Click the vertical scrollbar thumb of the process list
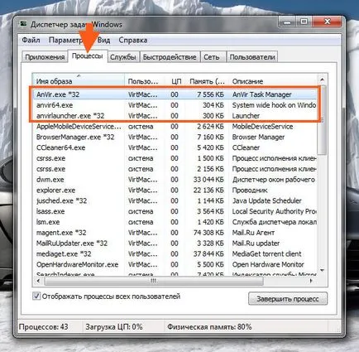The width and height of the screenshot is (359, 352). tap(322, 120)
